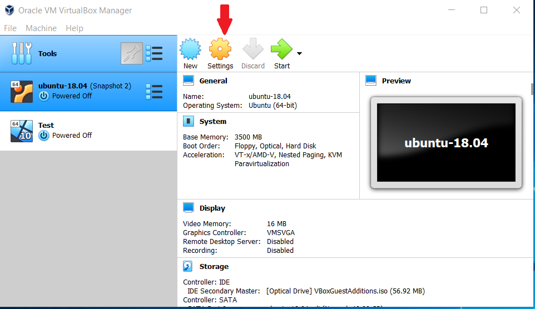Close the VirtualBox Manager window
This screenshot has width=535, height=309.
[x=517, y=10]
